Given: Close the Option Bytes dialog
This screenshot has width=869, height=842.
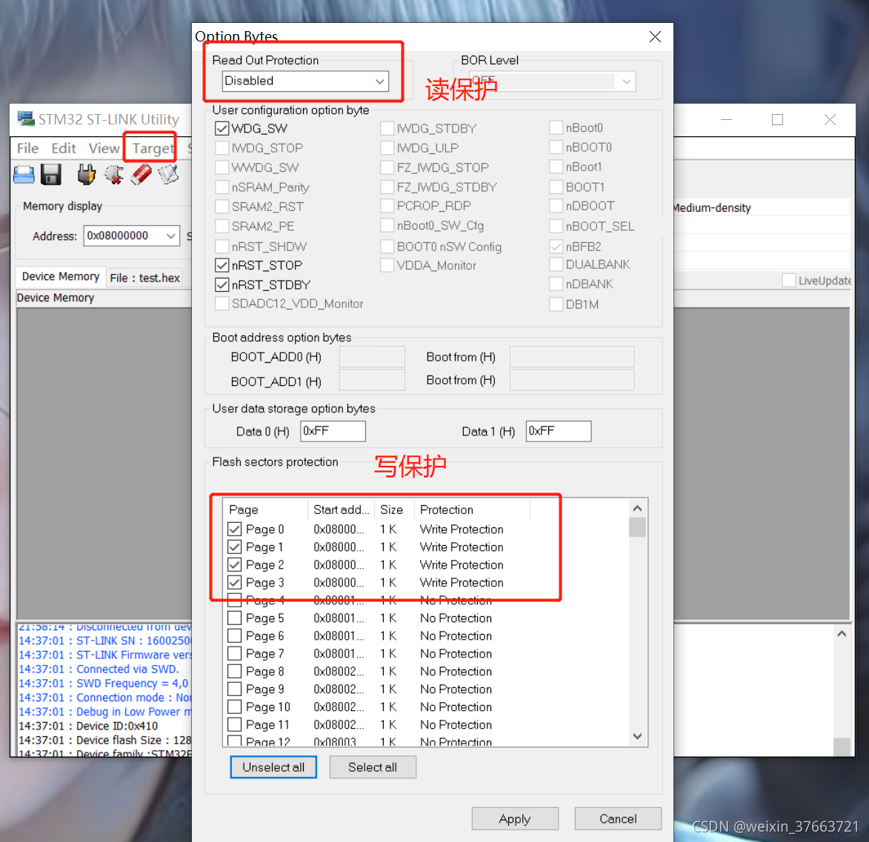Looking at the screenshot, I should [655, 36].
